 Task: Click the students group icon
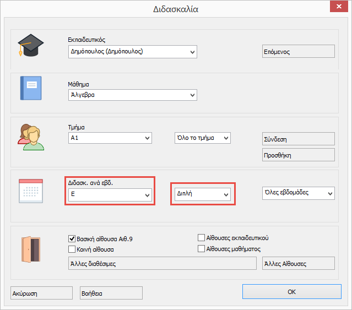pos(30,137)
